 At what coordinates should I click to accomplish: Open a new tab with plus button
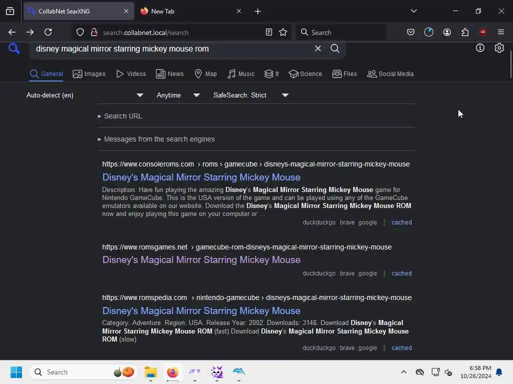coord(258,11)
